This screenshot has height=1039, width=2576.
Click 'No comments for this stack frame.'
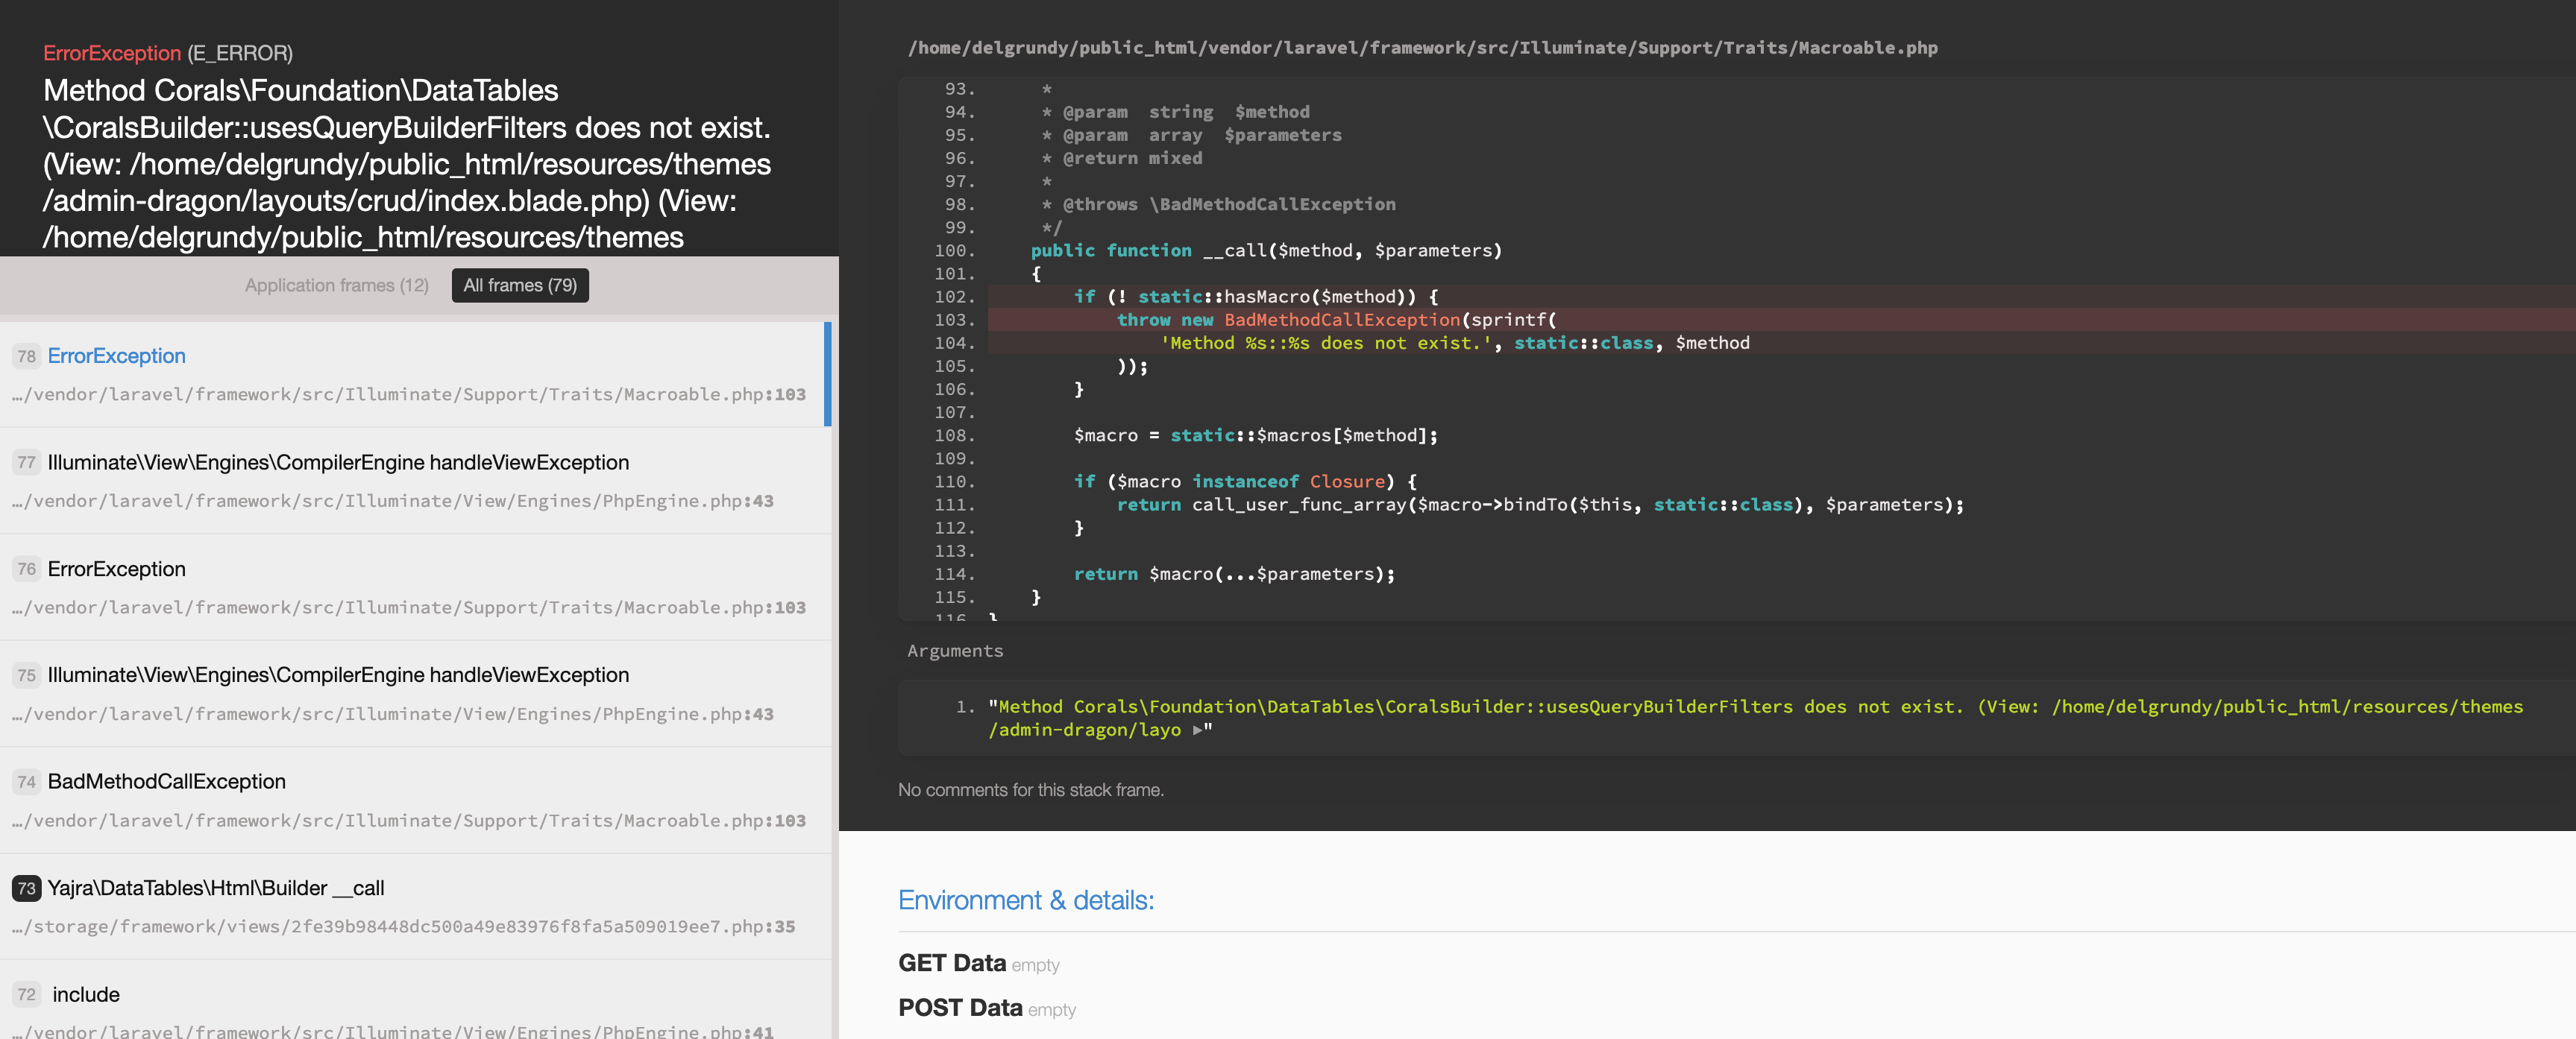(x=1031, y=790)
